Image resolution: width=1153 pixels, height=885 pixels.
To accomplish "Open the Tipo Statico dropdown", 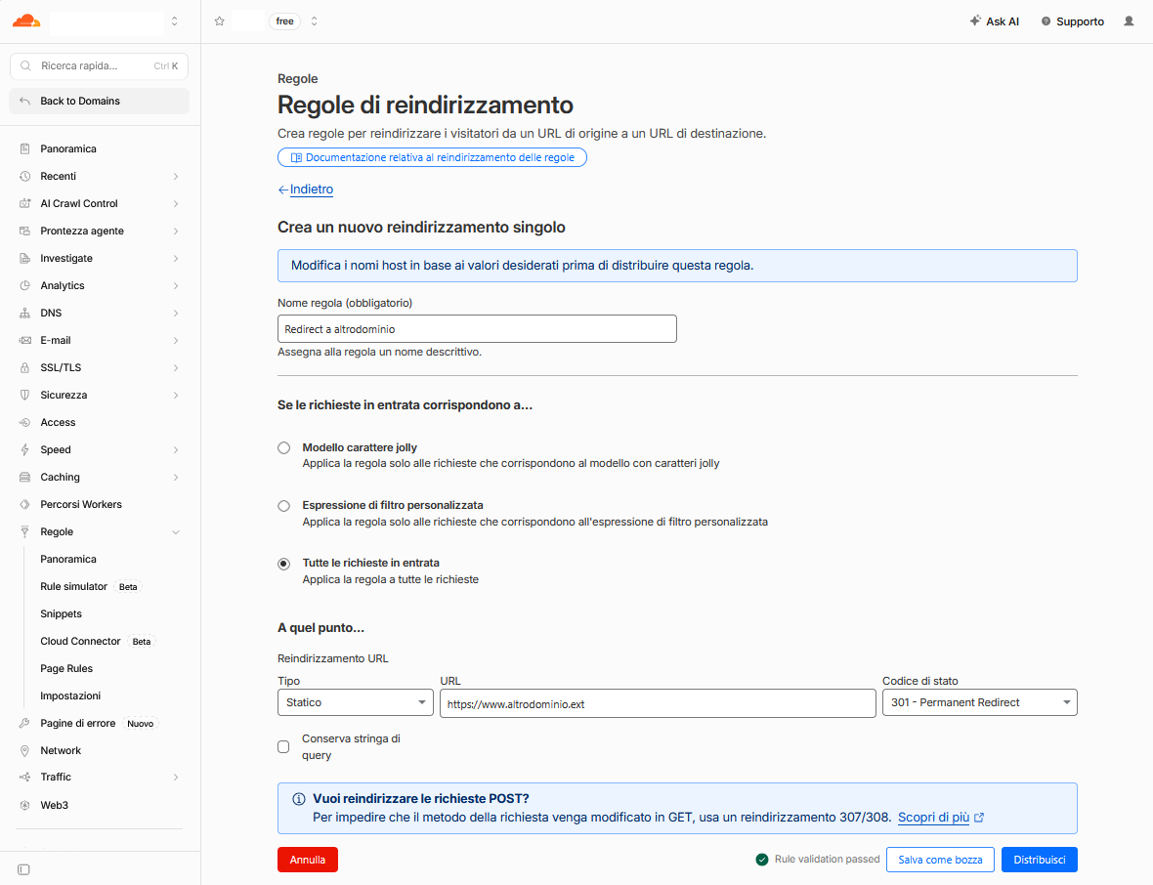I will pos(355,702).
